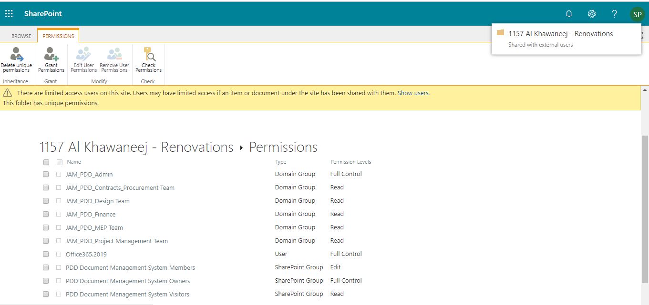Open JAM_PDD_MEP Team group
649x305 pixels.
[x=94, y=228]
